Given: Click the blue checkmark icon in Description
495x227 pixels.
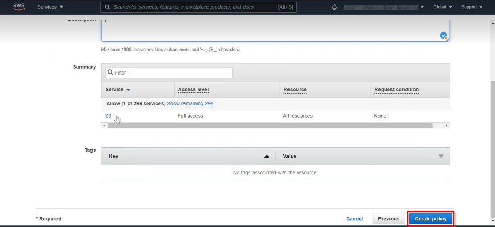Looking at the screenshot, I should (444, 35).
